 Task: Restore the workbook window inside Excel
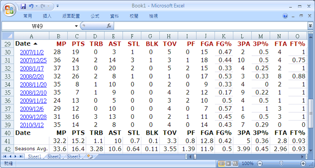[301, 16]
